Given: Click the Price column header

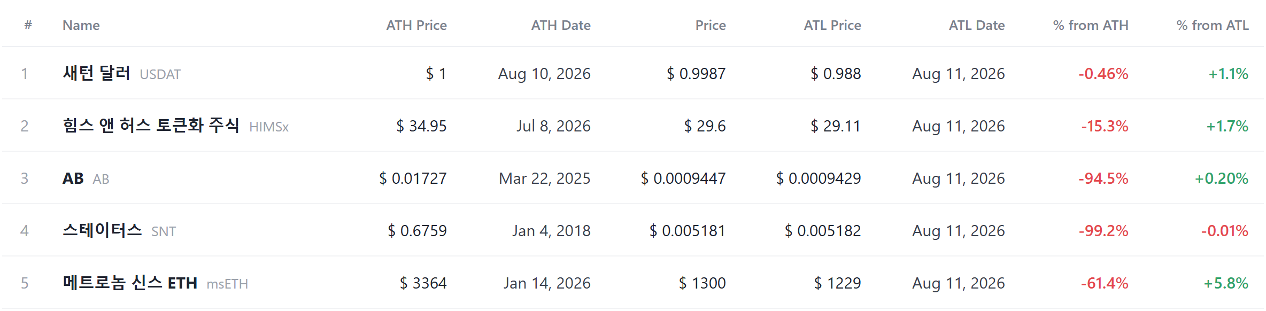Looking at the screenshot, I should coord(711,25).
